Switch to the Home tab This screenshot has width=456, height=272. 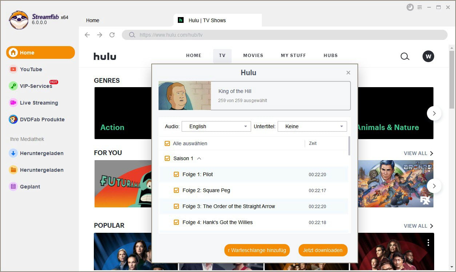click(x=93, y=20)
